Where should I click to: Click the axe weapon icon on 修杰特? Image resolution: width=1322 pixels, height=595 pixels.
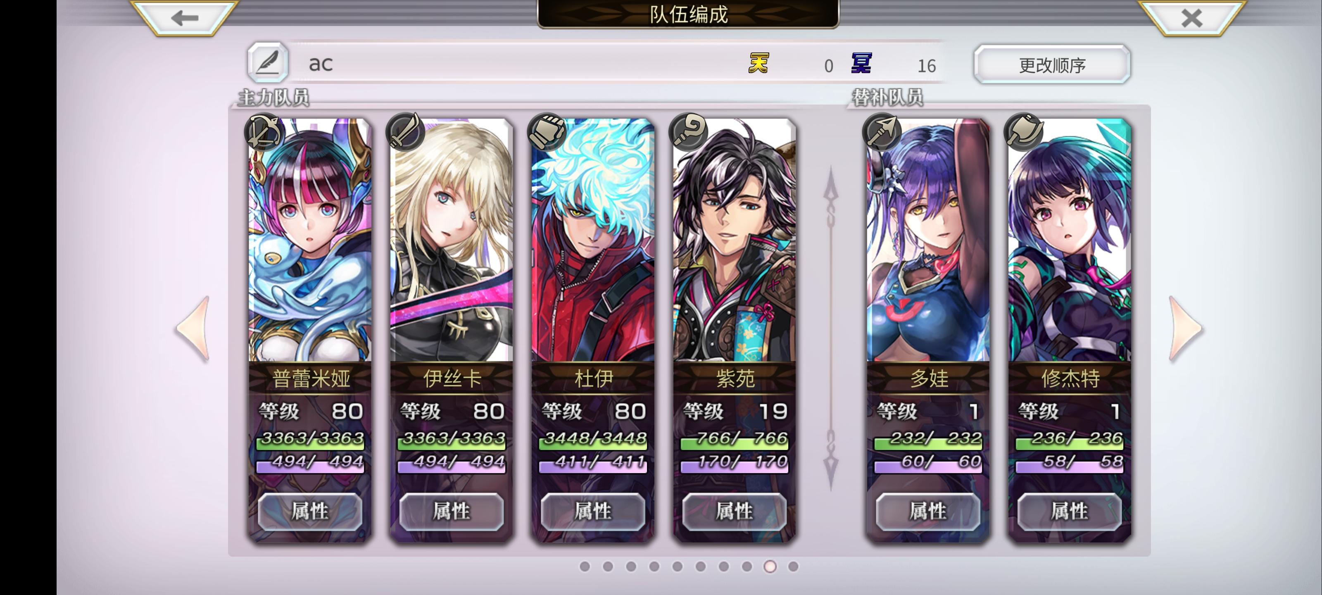click(x=1024, y=132)
